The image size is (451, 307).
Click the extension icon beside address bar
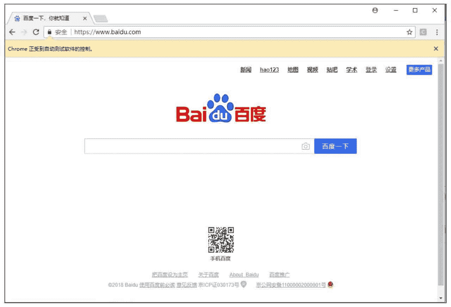(x=423, y=32)
